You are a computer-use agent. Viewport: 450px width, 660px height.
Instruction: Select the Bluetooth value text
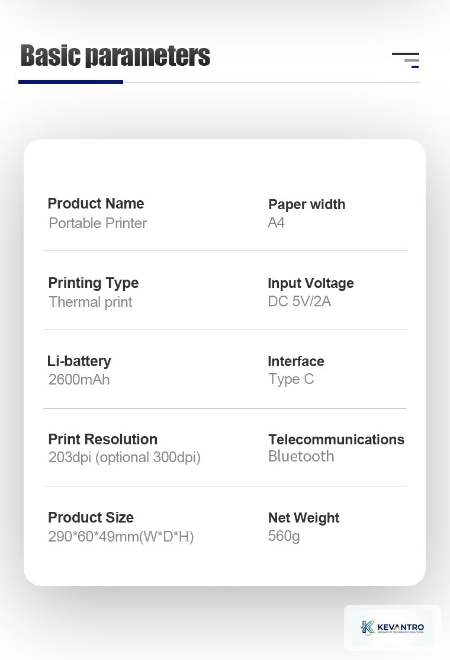[x=301, y=456]
